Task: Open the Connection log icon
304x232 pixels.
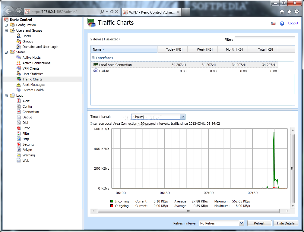Action: point(19,112)
